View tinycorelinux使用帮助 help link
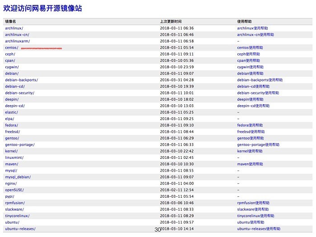316x237 pixels. pos(256,216)
